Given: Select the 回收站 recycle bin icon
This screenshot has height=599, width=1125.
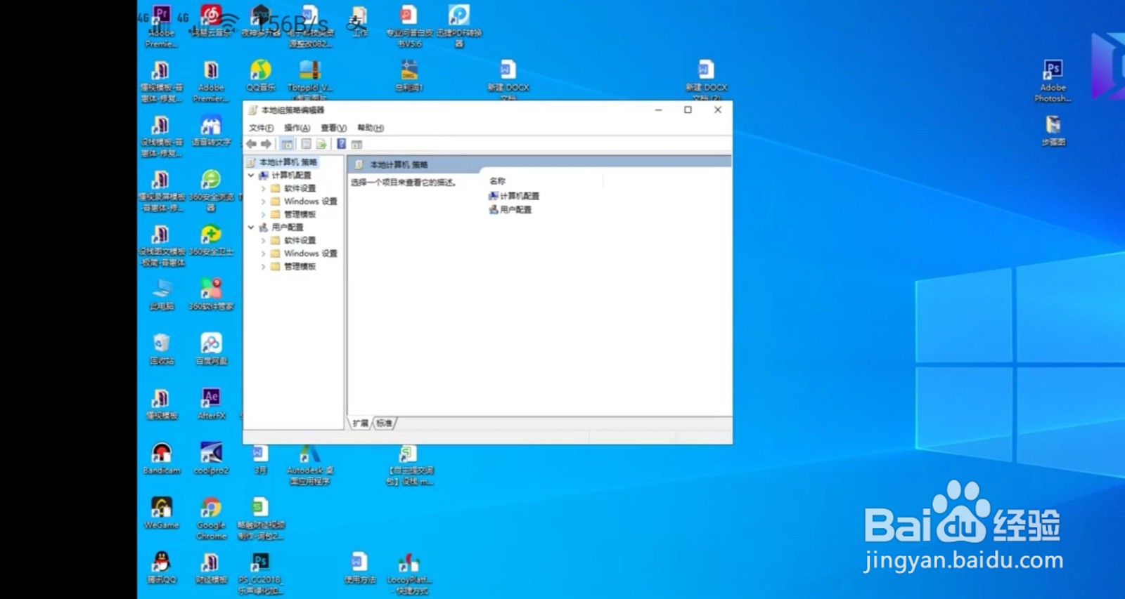Looking at the screenshot, I should 162,350.
